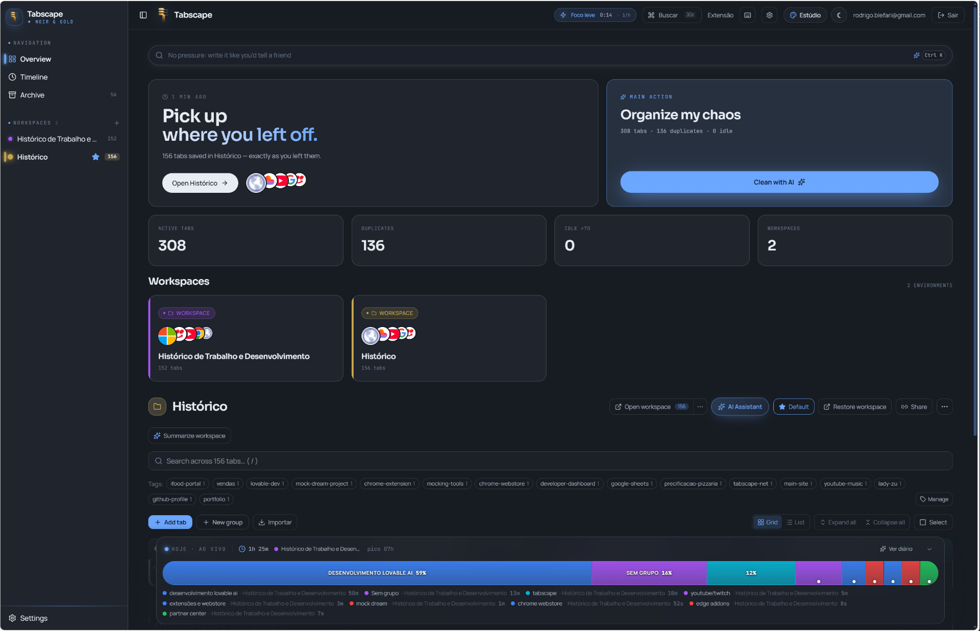This screenshot has width=980, height=631.
Task: Click user email rodrigo.blefari@gmail.com
Action: point(889,15)
